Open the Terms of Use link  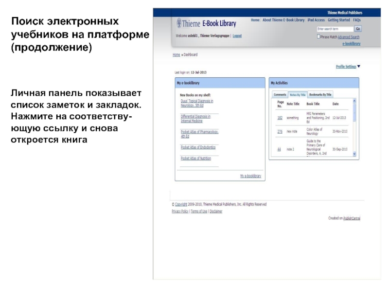(199, 212)
